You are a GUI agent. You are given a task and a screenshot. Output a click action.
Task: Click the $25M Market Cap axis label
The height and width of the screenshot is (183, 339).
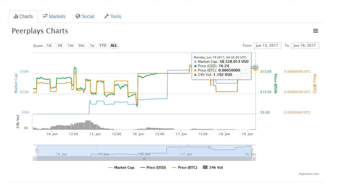[24, 92]
